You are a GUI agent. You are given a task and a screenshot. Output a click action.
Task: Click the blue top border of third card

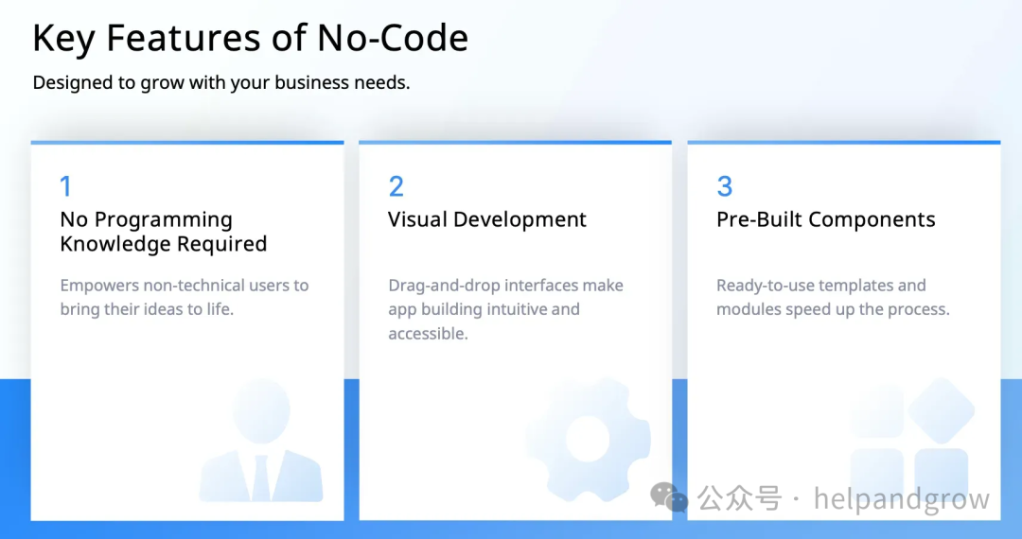pos(843,143)
